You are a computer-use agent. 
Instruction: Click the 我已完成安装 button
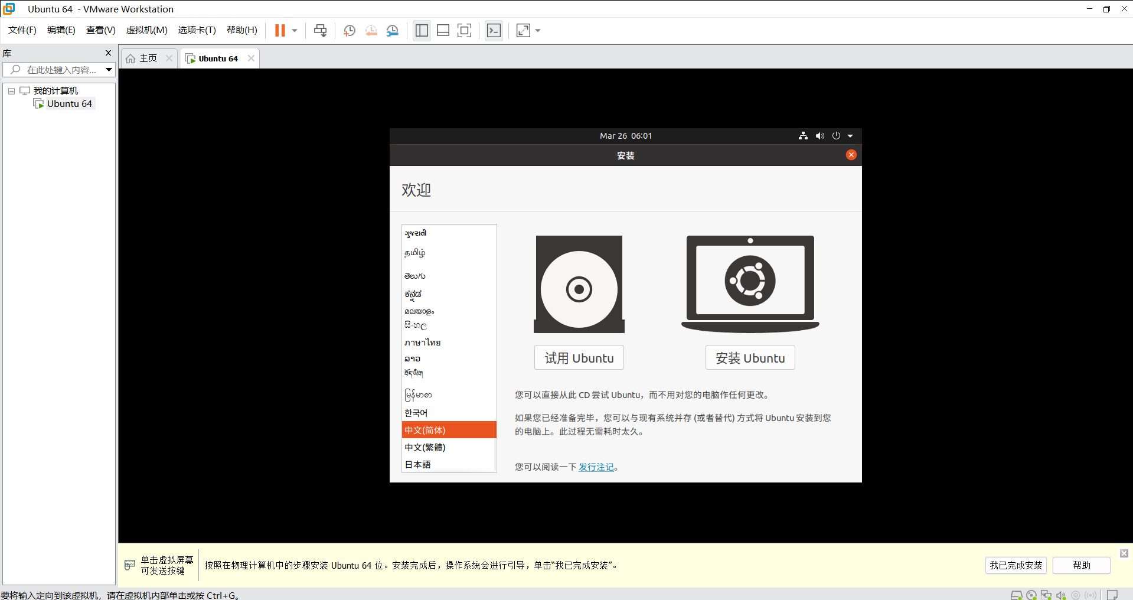(x=1016, y=565)
